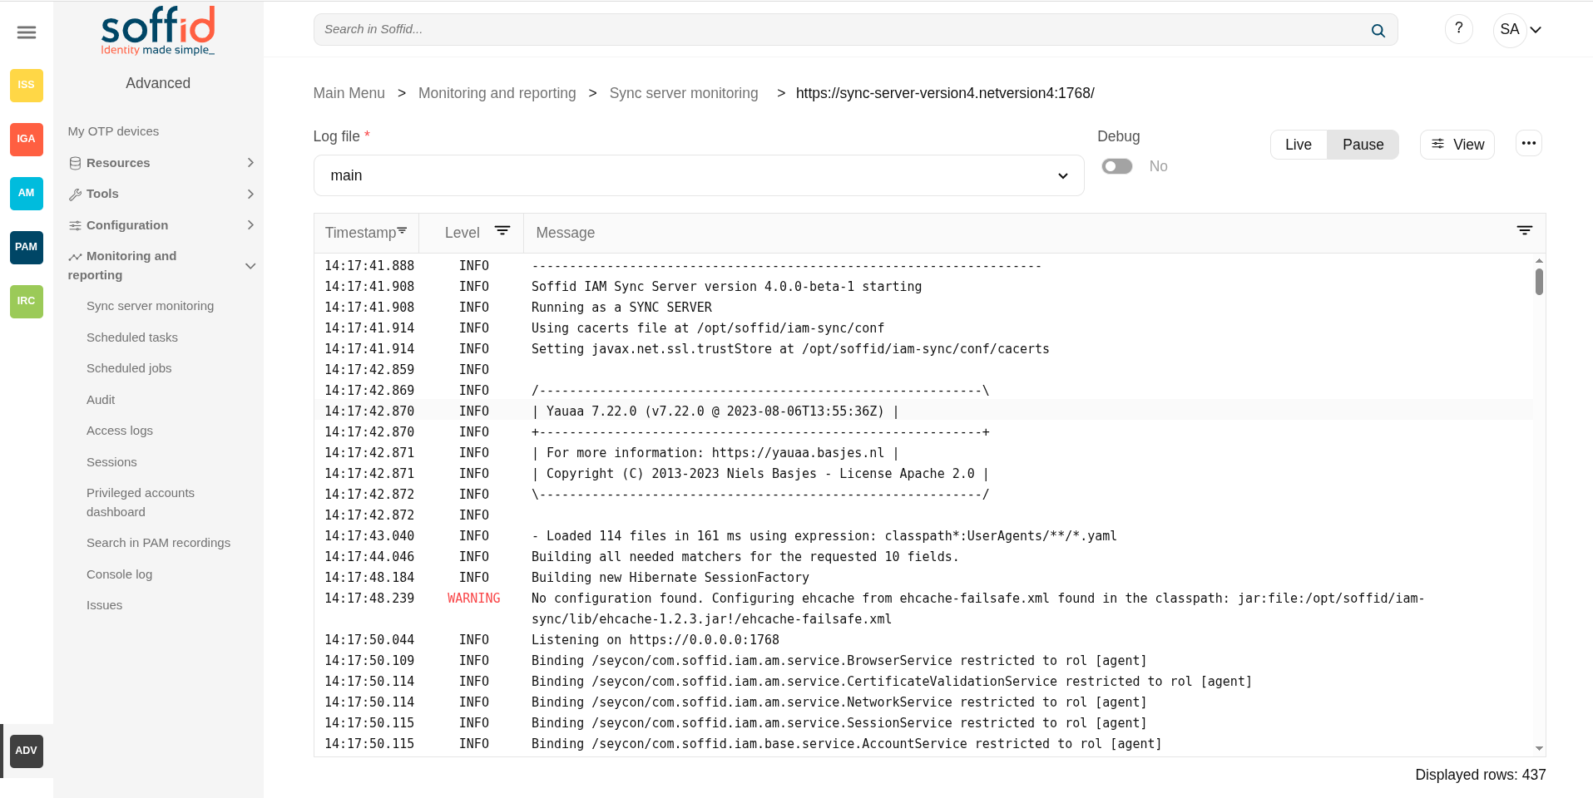Expand the Configuration menu
Viewport: 1593px width, 798px height.
[161, 225]
